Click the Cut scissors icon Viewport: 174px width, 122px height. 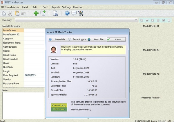(x=10, y=13)
